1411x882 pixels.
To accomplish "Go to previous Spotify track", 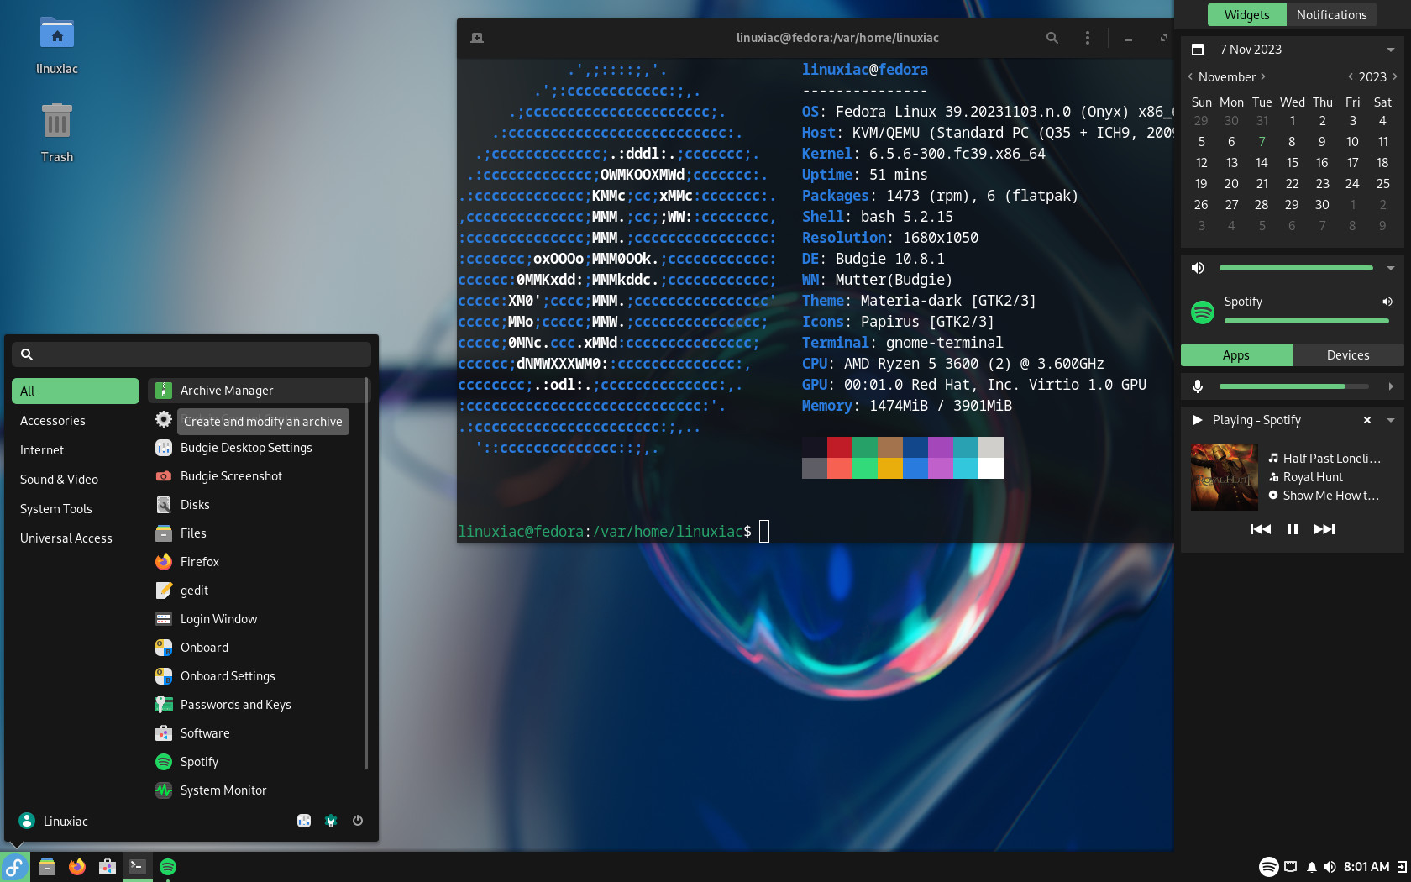I will [1261, 529].
